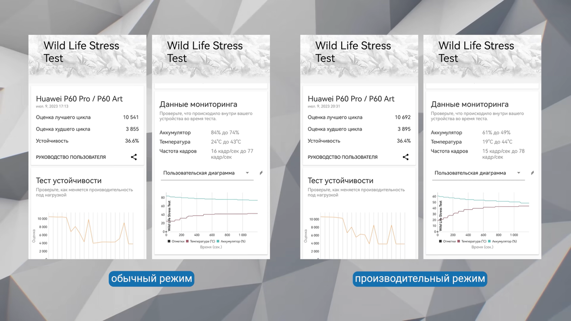The width and height of the screenshot is (571, 321).
Task: Select worst loop score value 3 895
Action: (404, 129)
